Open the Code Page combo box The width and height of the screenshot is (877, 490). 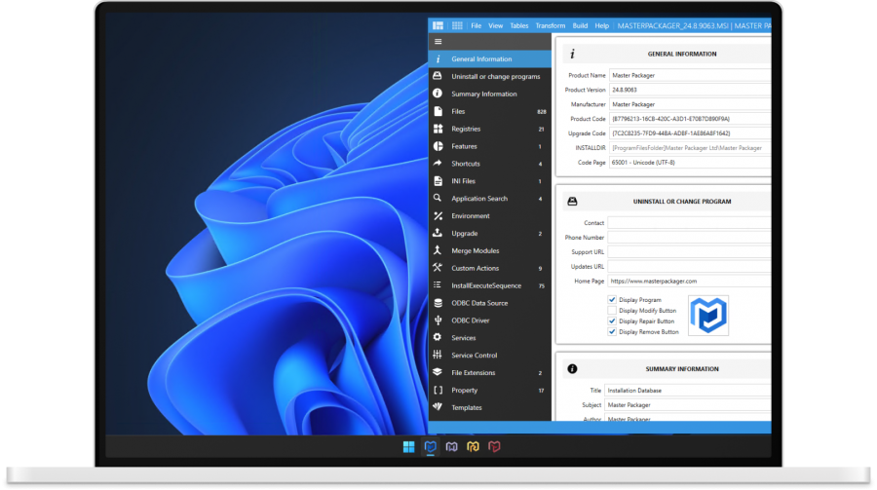(690, 163)
